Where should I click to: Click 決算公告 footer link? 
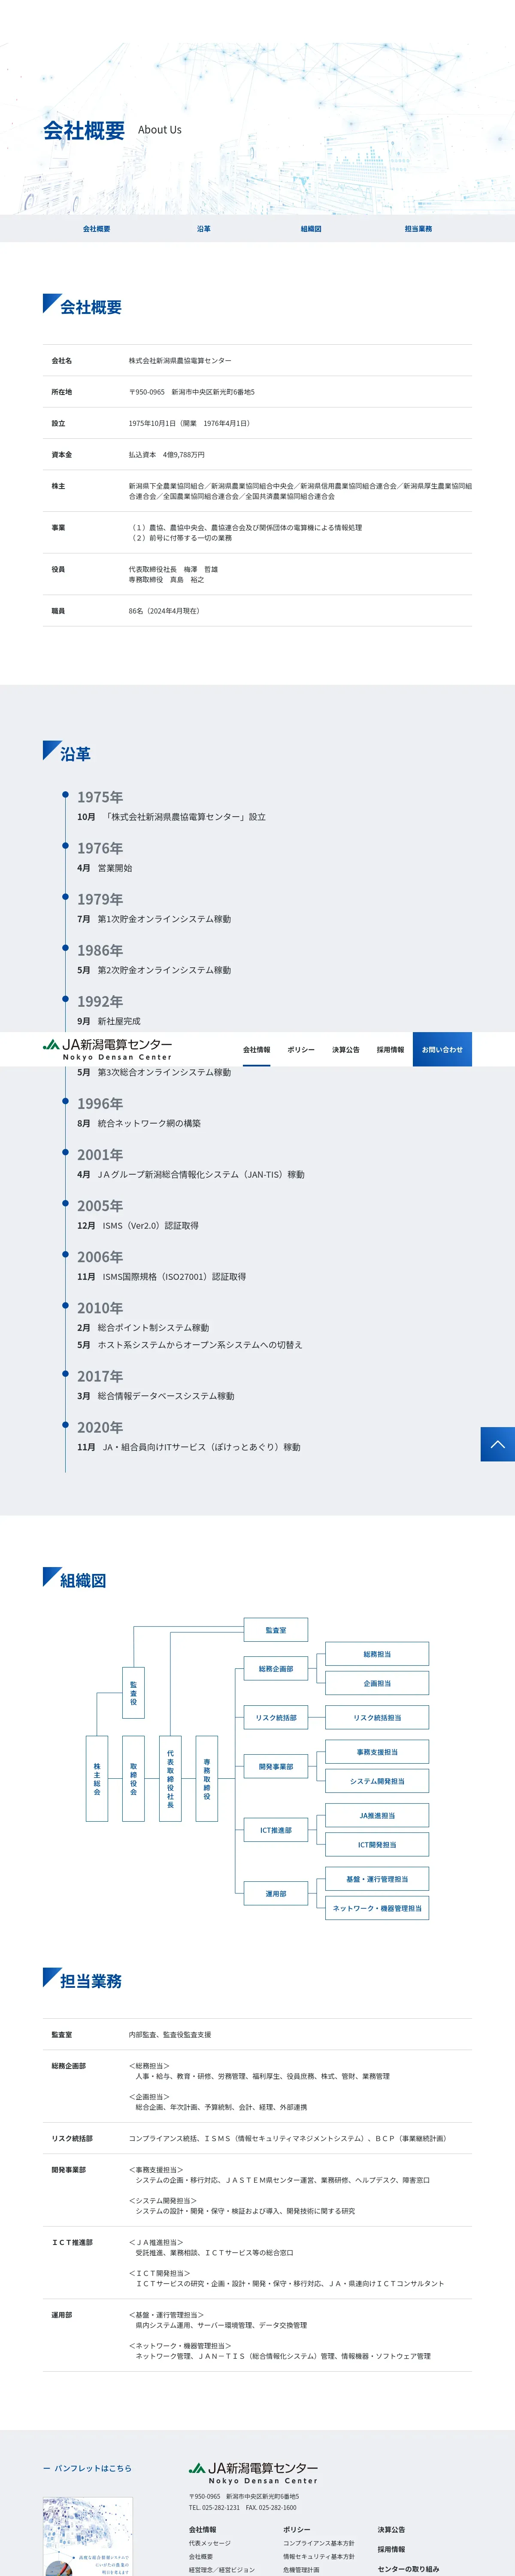point(392,2529)
